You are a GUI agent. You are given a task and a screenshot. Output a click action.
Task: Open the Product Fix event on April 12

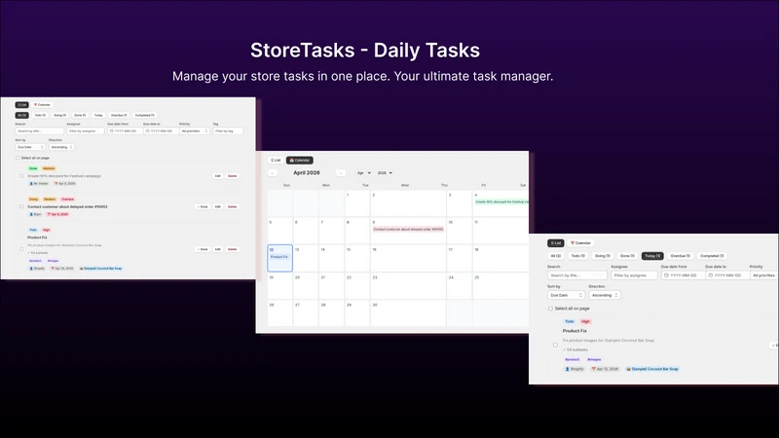click(x=279, y=257)
